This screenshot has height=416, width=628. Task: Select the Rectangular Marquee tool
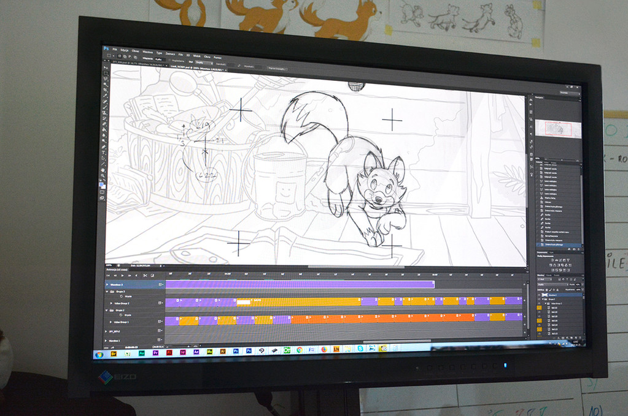click(106, 73)
